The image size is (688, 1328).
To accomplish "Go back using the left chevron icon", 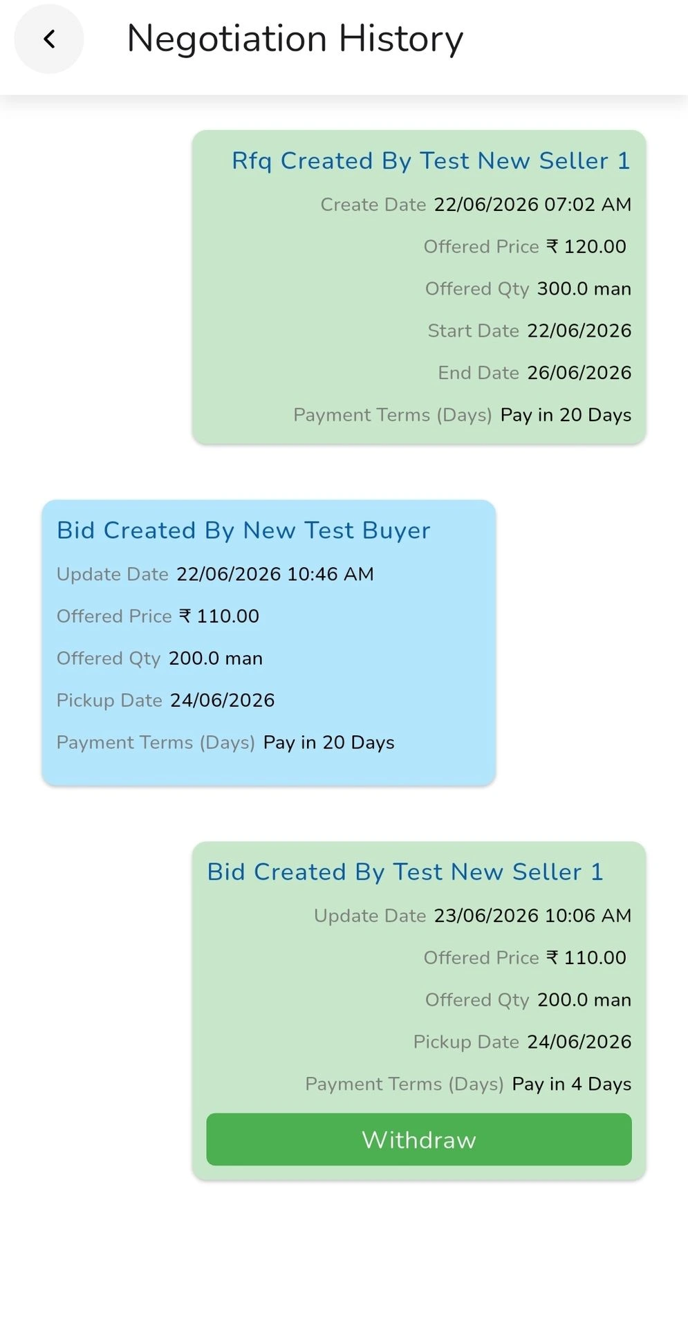I will [49, 39].
